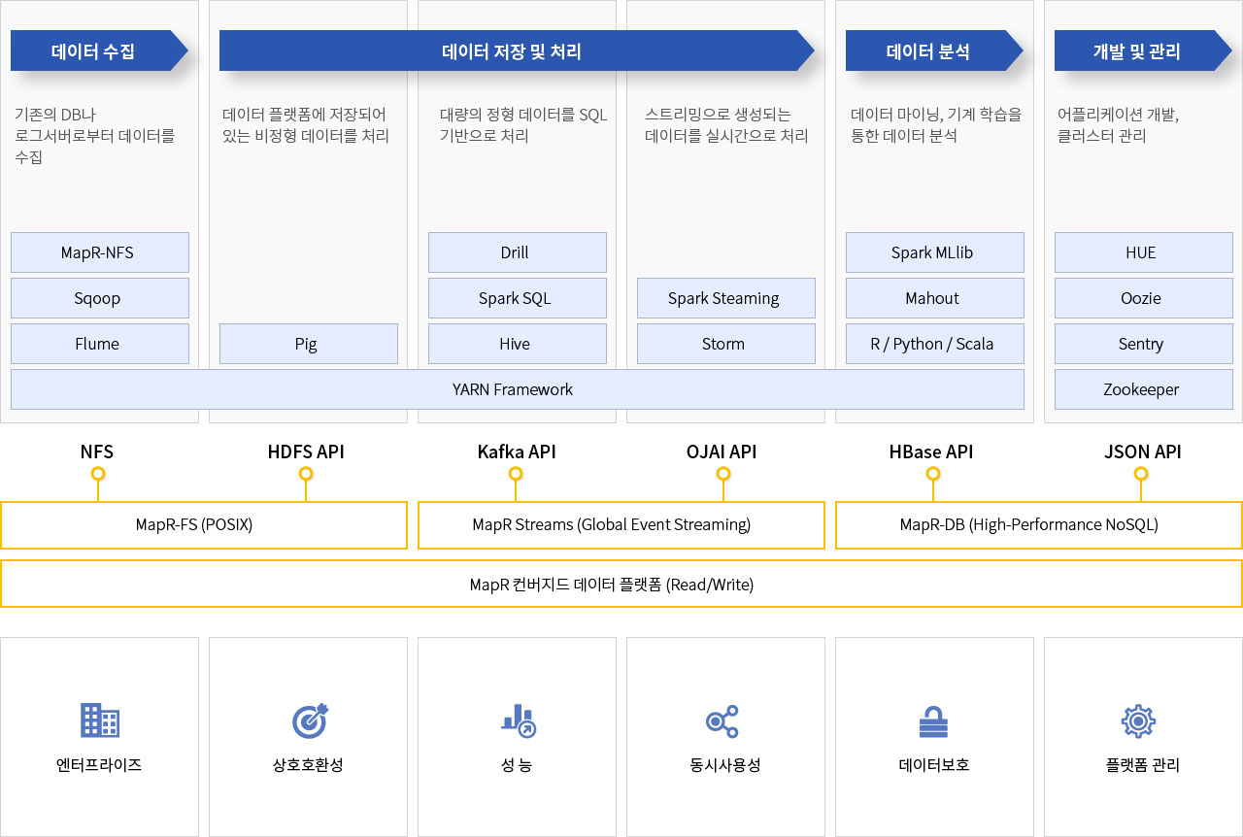The height and width of the screenshot is (837, 1243).
Task: Click the MapR-NFS box
Action: point(99,252)
